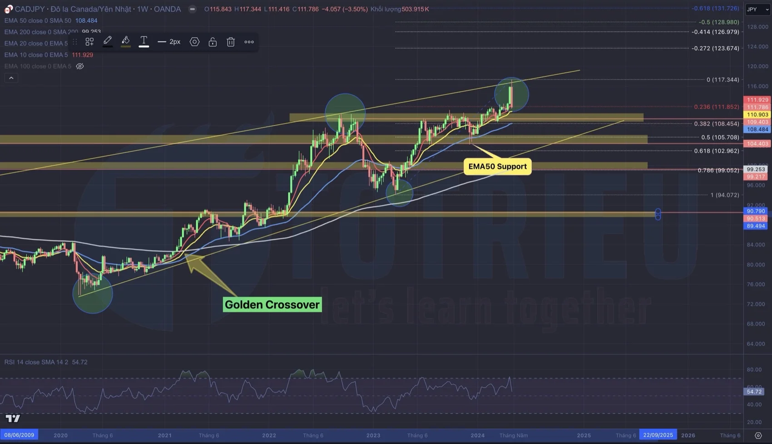Collapse the indicator legend list

(x=11, y=78)
